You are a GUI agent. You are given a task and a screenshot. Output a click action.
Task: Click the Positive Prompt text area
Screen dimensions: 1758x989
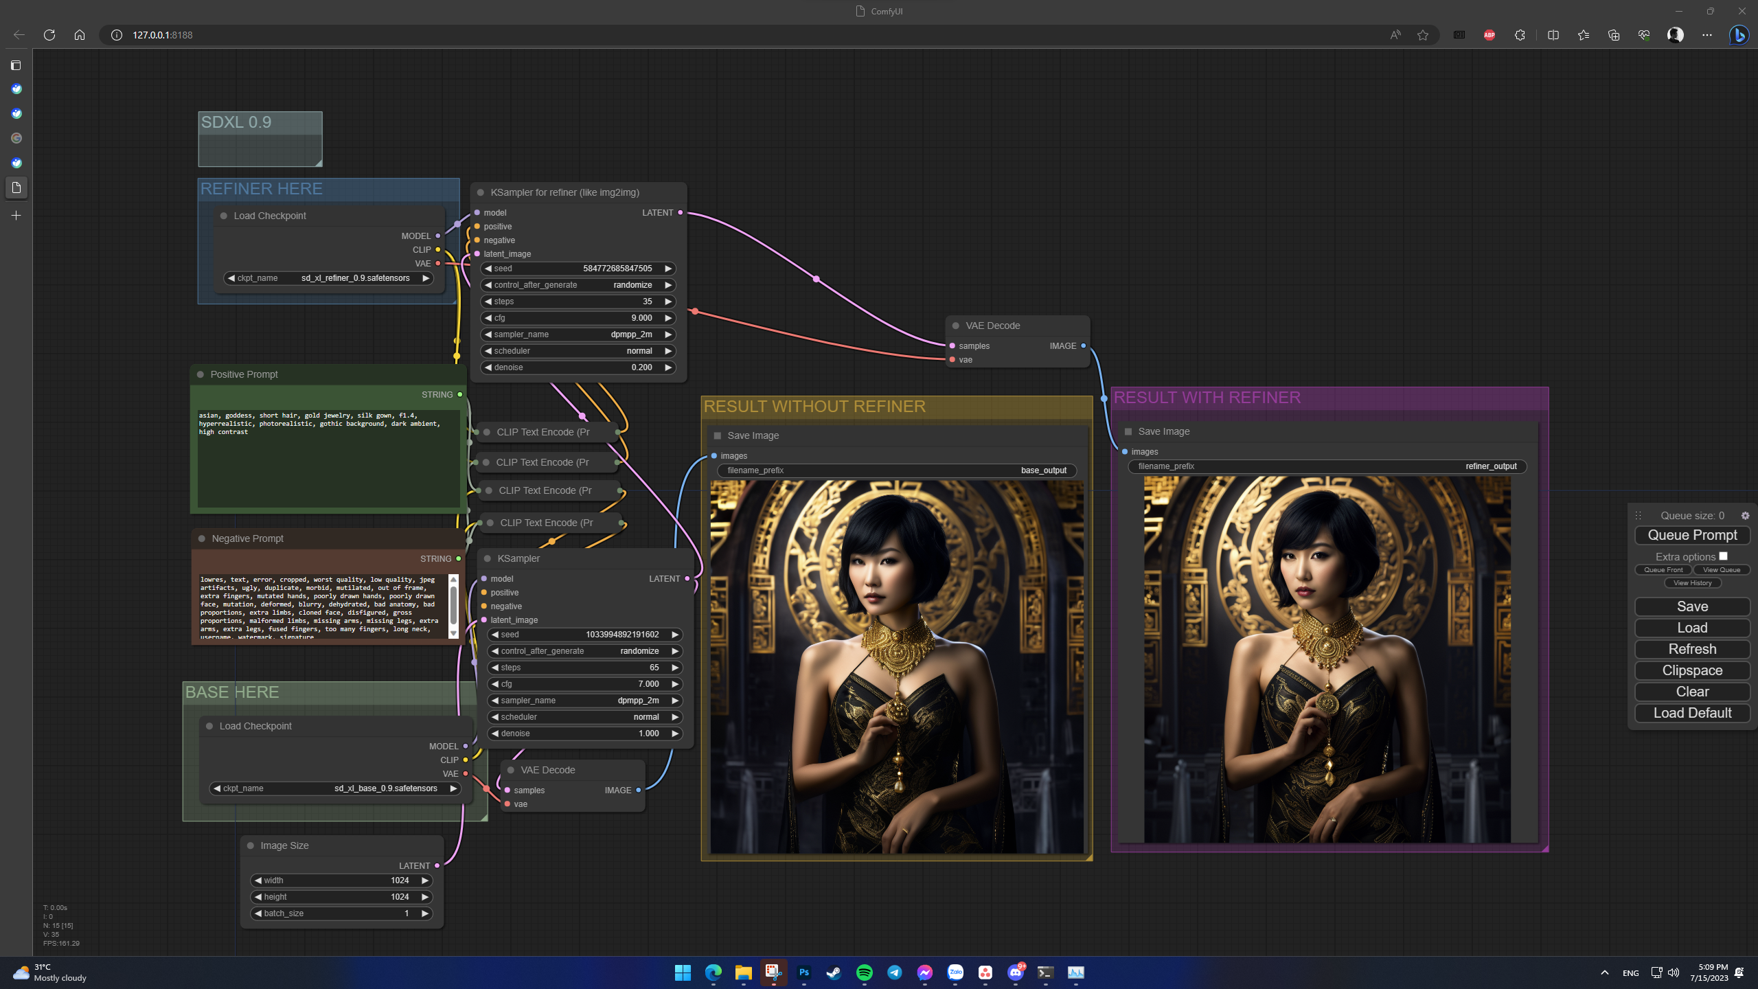(x=328, y=458)
